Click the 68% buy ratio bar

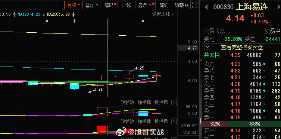(255, 124)
